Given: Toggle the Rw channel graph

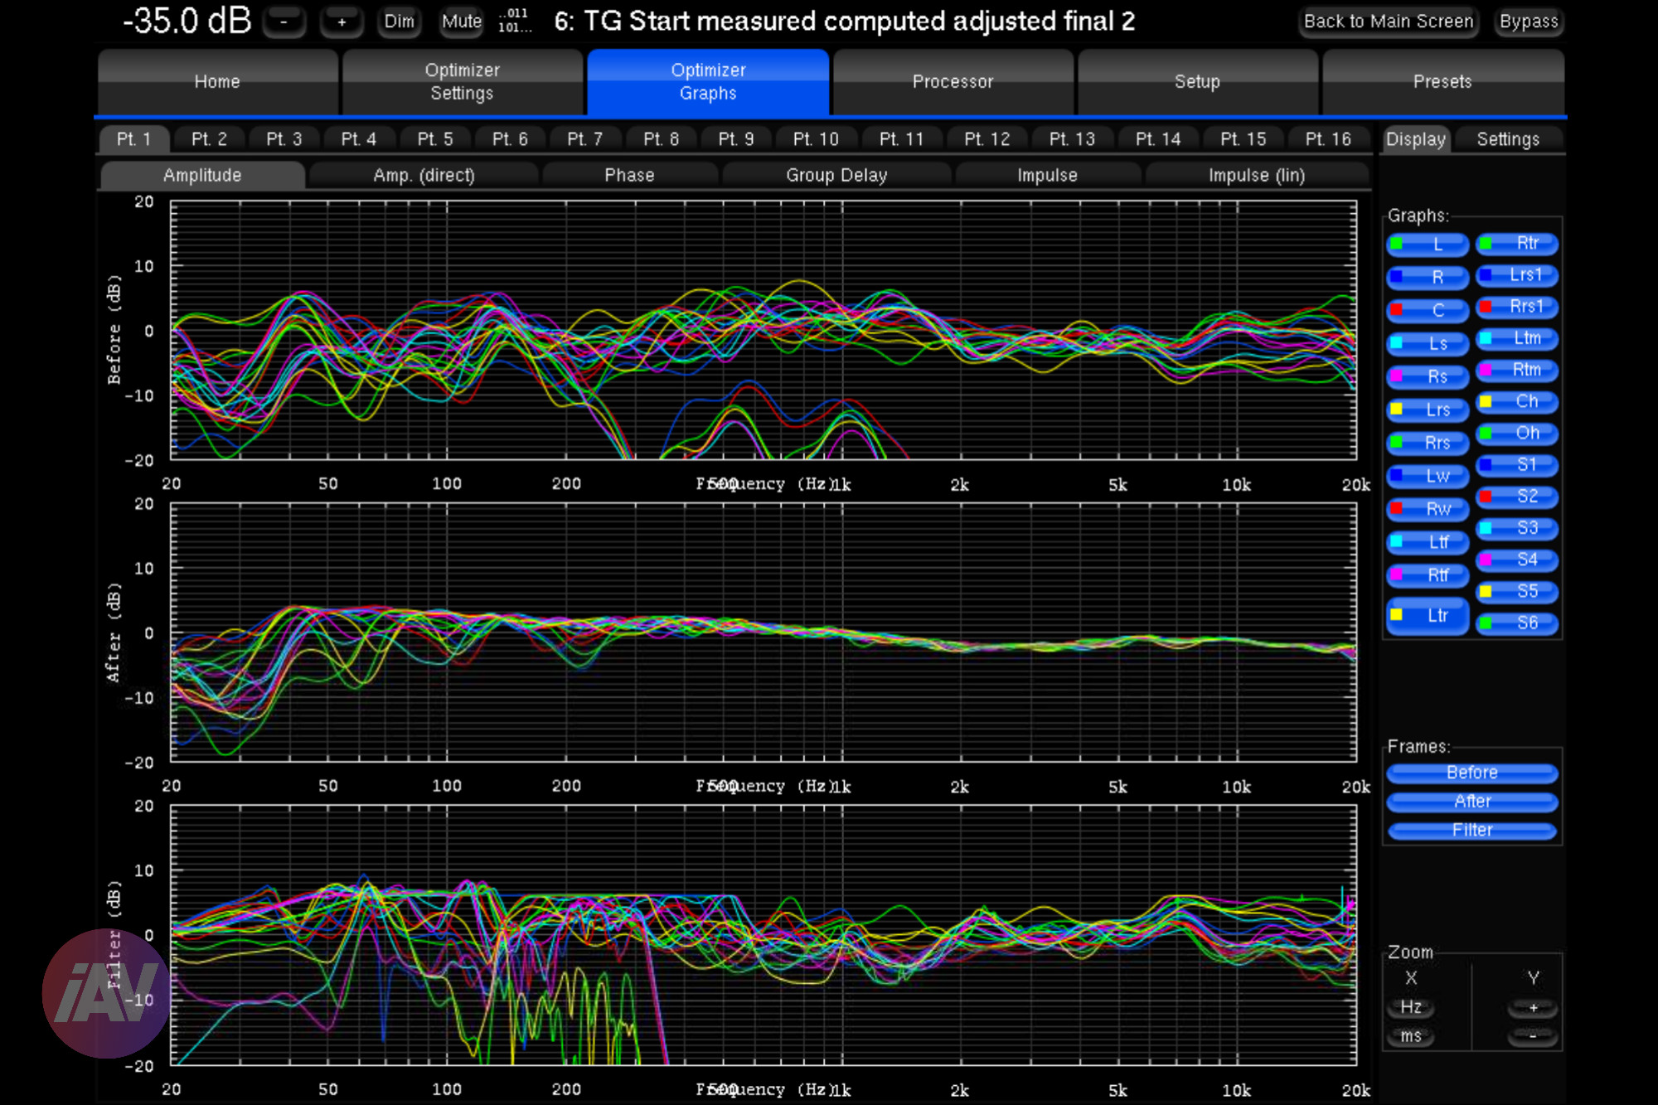Looking at the screenshot, I should coord(1427,510).
